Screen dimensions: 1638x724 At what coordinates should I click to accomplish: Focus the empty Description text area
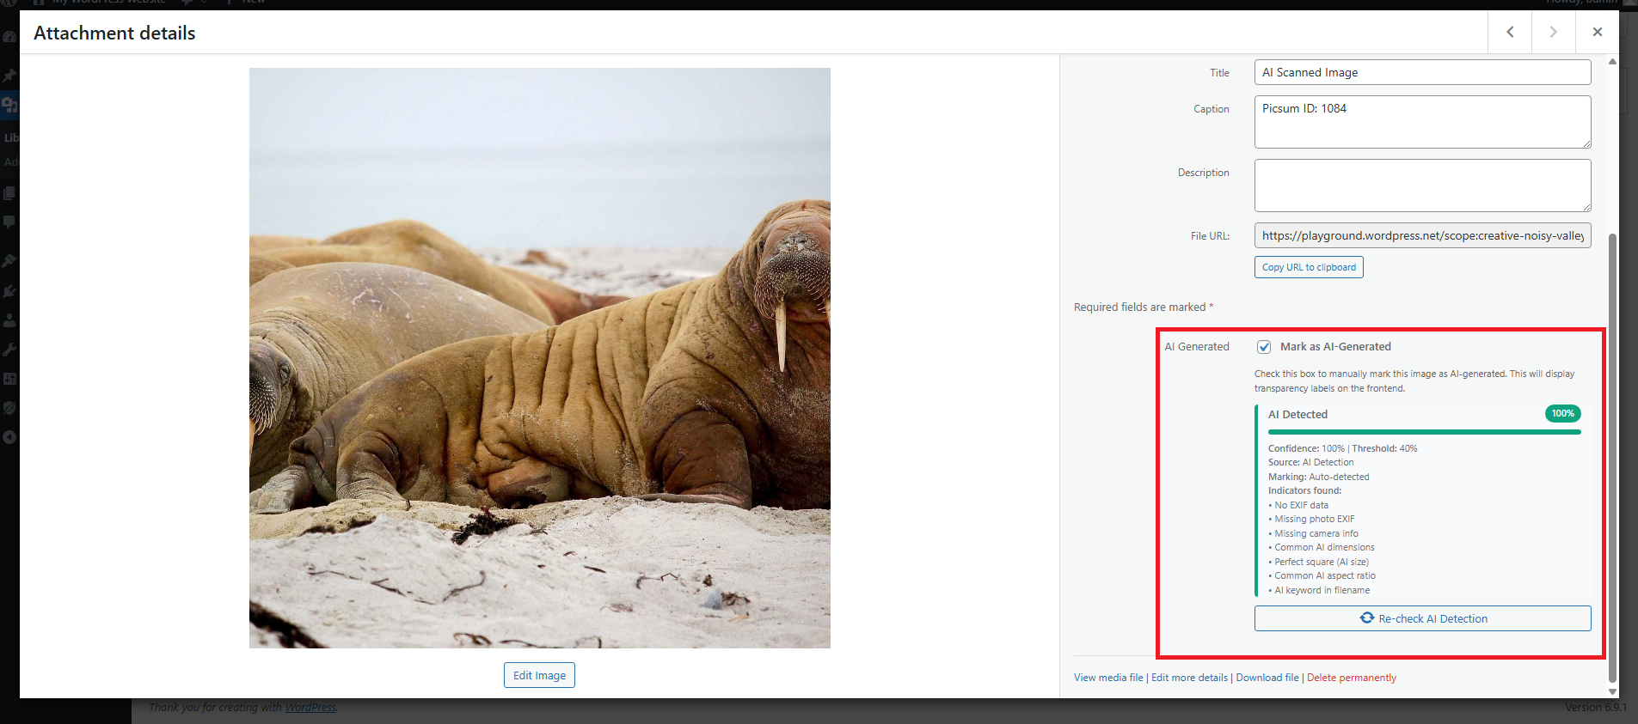click(x=1422, y=186)
